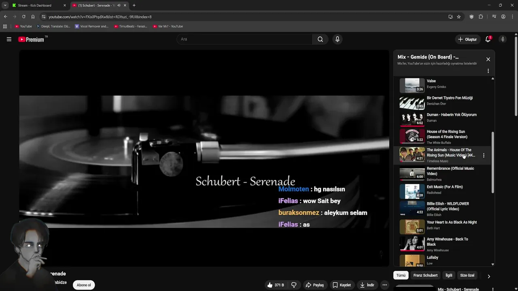518x291 pixels.
Task: Go to browser home page
Action: pos(33,17)
